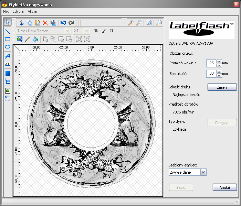Click the Fit to Window zoom icon
Image resolution: width=241 pixels, height=206 pixels.
click(149, 23)
